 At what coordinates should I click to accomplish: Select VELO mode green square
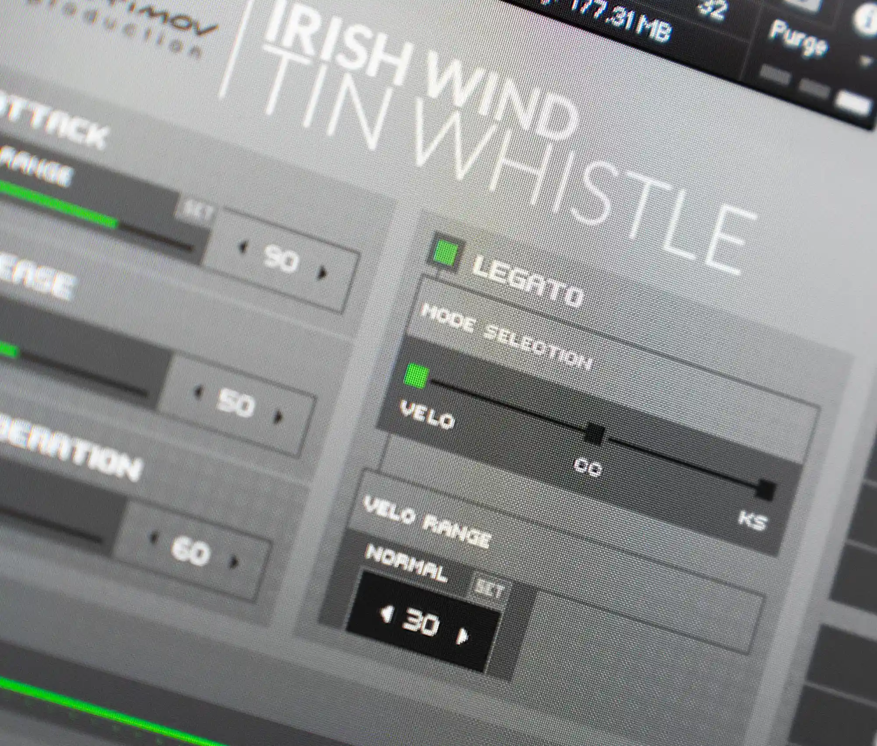(416, 376)
